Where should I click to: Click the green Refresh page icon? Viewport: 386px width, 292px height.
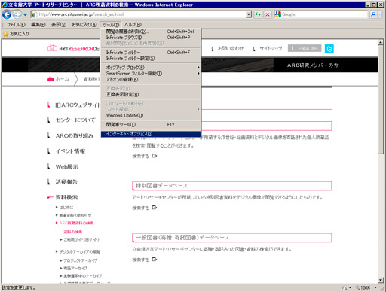258,14
